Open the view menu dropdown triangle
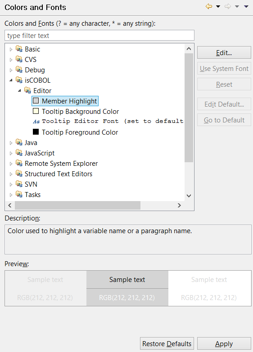This screenshot has height=352, width=253. [246, 6]
